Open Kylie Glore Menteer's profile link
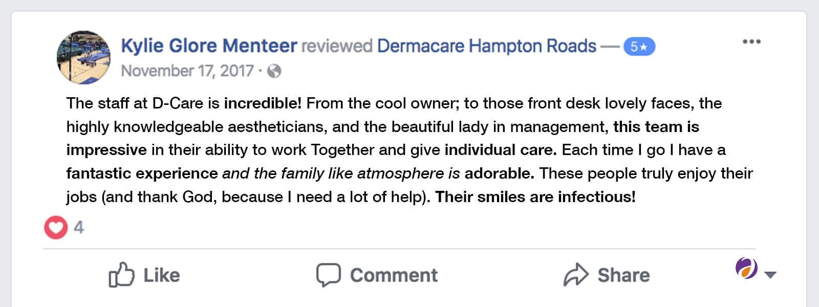This screenshot has width=819, height=307. [209, 46]
